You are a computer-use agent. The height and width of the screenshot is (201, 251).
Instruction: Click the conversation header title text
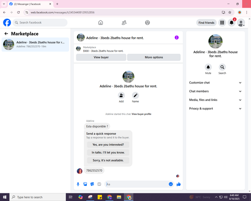coord(115,38)
